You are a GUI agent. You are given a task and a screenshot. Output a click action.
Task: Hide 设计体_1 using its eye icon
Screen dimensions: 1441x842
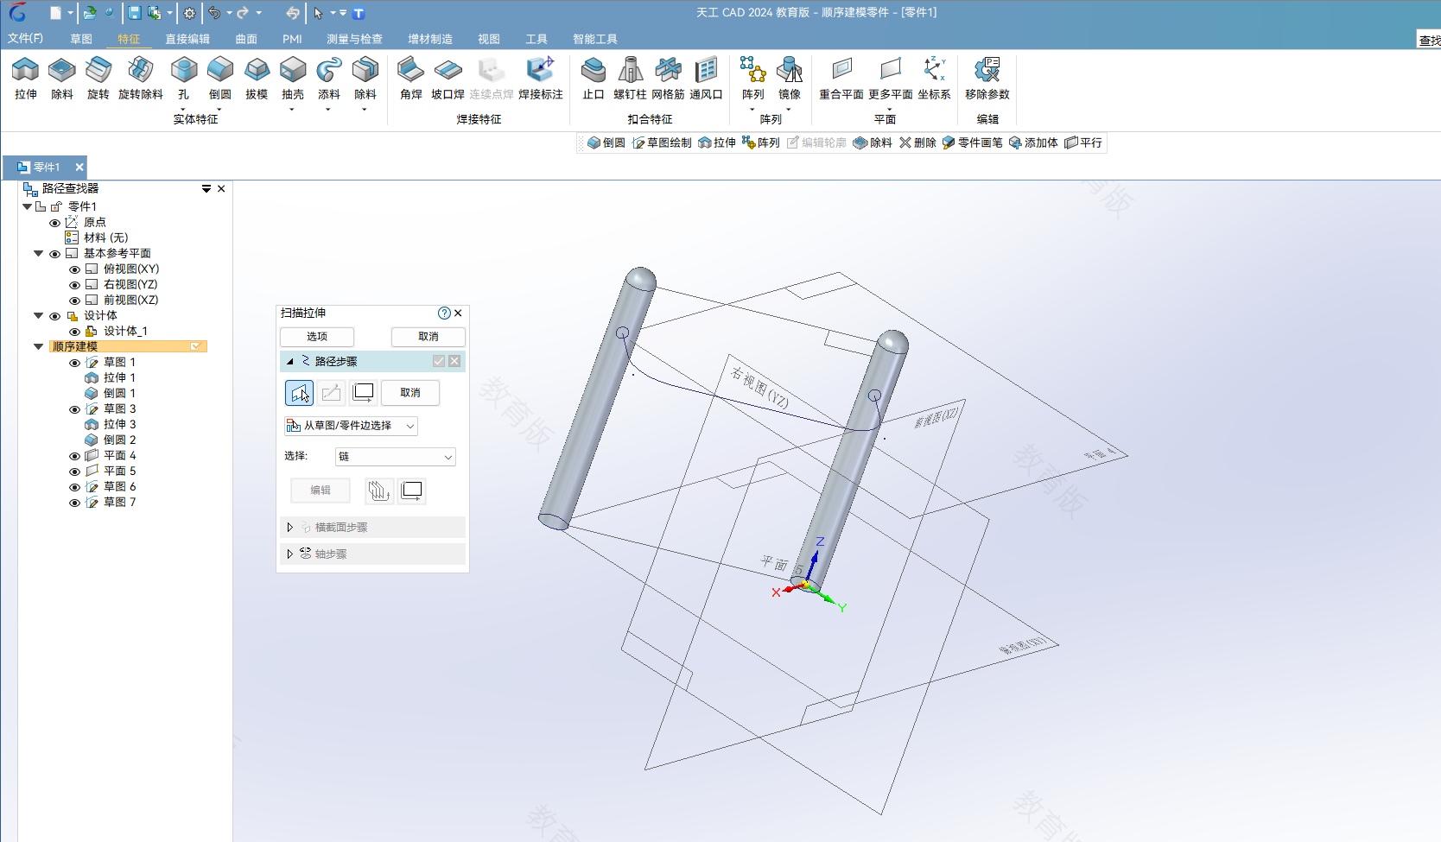point(74,332)
